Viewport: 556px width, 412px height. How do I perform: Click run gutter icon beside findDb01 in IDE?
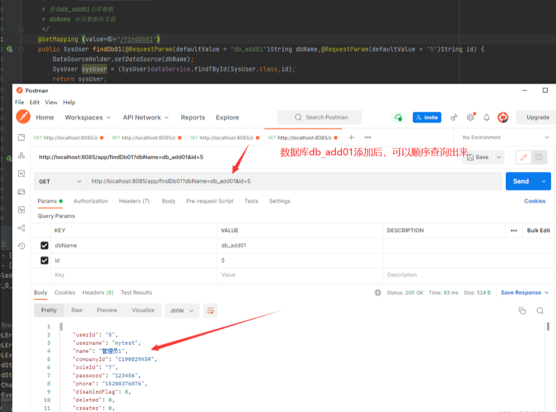coord(10,49)
